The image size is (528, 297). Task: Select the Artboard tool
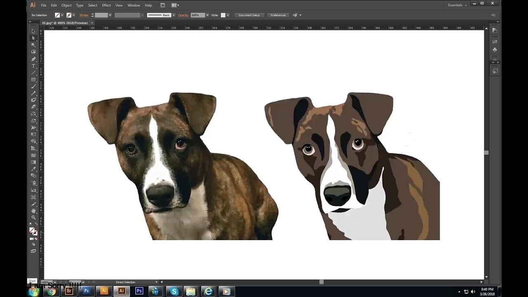33,197
